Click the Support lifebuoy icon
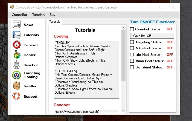The width and height of the screenshot is (192, 121). point(16,96)
